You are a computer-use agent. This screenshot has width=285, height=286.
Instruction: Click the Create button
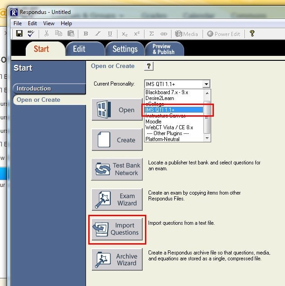(117, 140)
